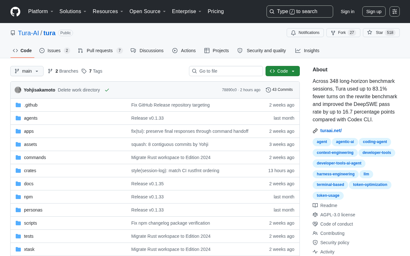Switch to the Insights tab
This screenshot has width=410, height=256.
tap(307, 51)
